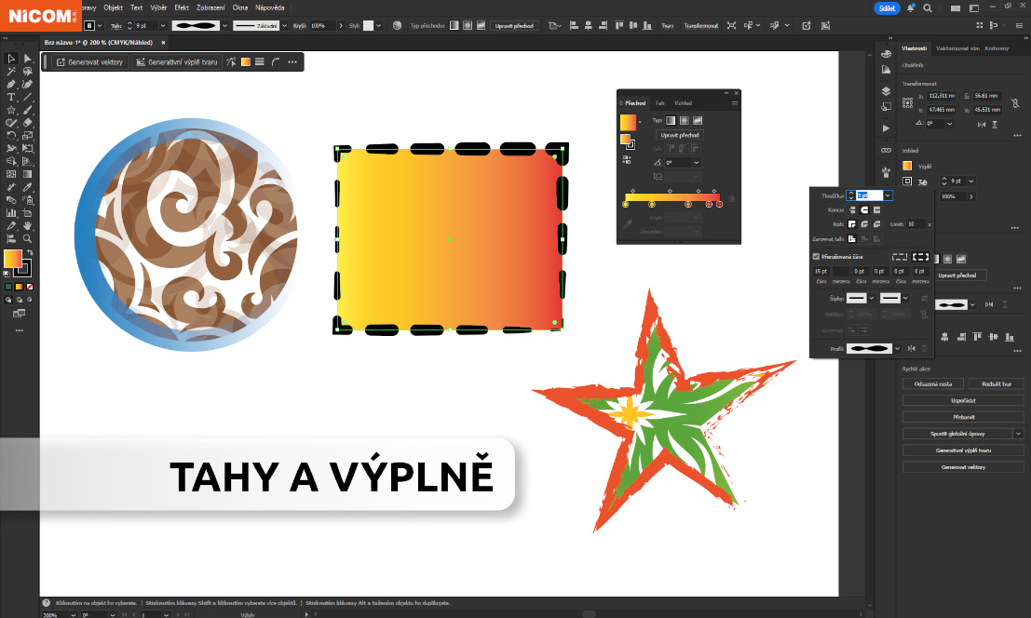Click the Přebarvit button
The width and height of the screenshot is (1031, 618).
click(963, 417)
